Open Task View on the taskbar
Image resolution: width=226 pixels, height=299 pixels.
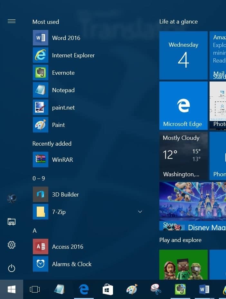[x=35, y=289]
